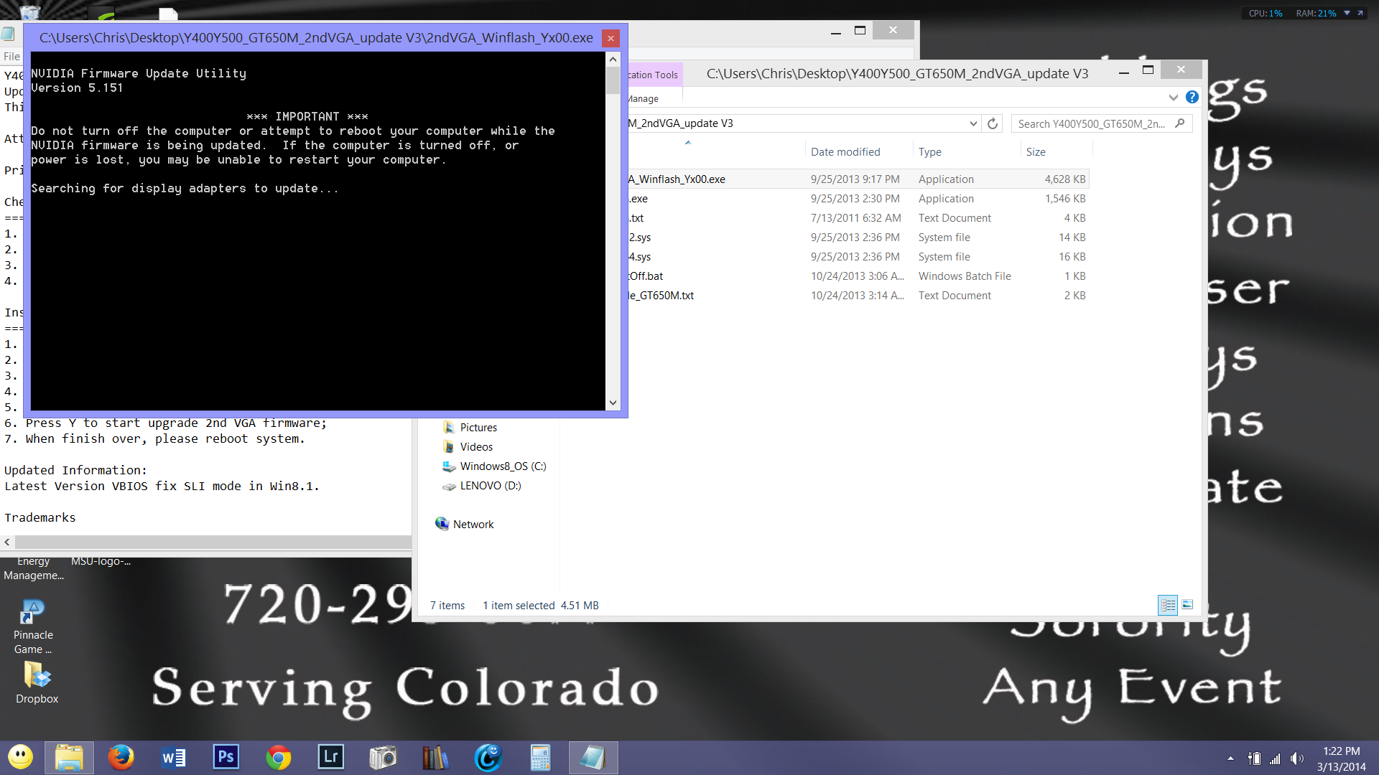1379x775 pixels.
Task: Open the battery power tray icon
Action: (1254, 758)
